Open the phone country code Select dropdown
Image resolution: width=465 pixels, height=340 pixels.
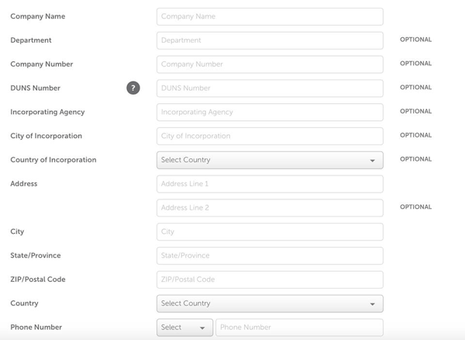click(x=184, y=328)
